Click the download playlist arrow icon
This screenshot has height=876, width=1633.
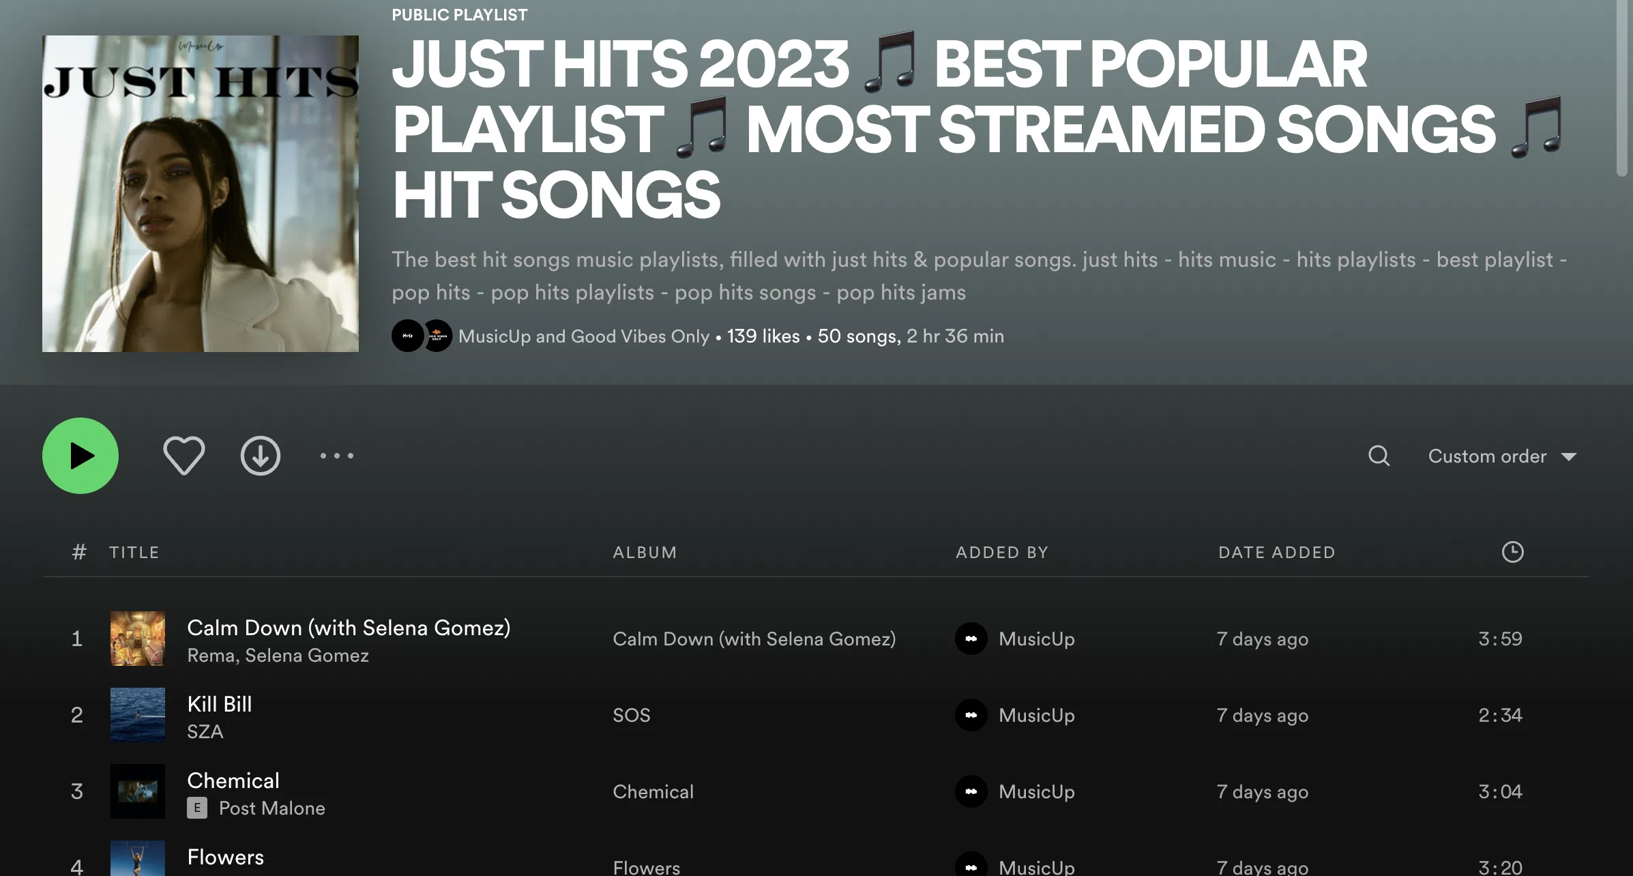[261, 456]
